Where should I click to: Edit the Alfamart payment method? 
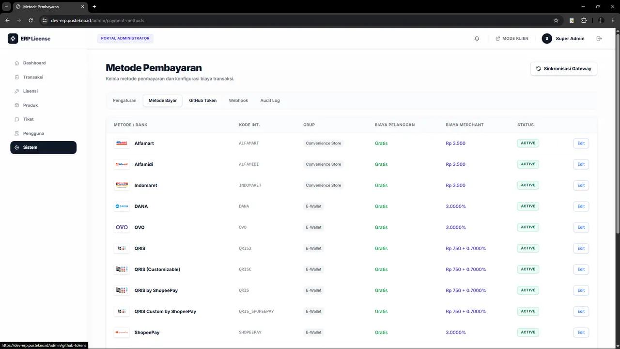pos(581,143)
